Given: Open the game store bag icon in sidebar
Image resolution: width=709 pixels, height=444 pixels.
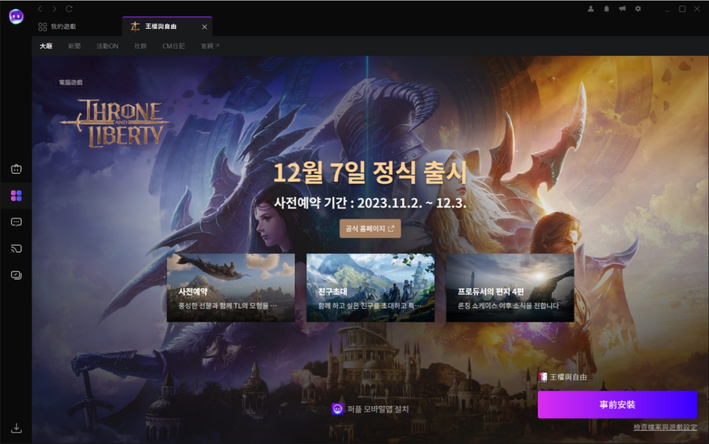Looking at the screenshot, I should (16, 169).
